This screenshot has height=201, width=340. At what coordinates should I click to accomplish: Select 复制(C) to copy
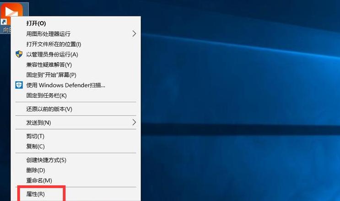[x=35, y=147]
